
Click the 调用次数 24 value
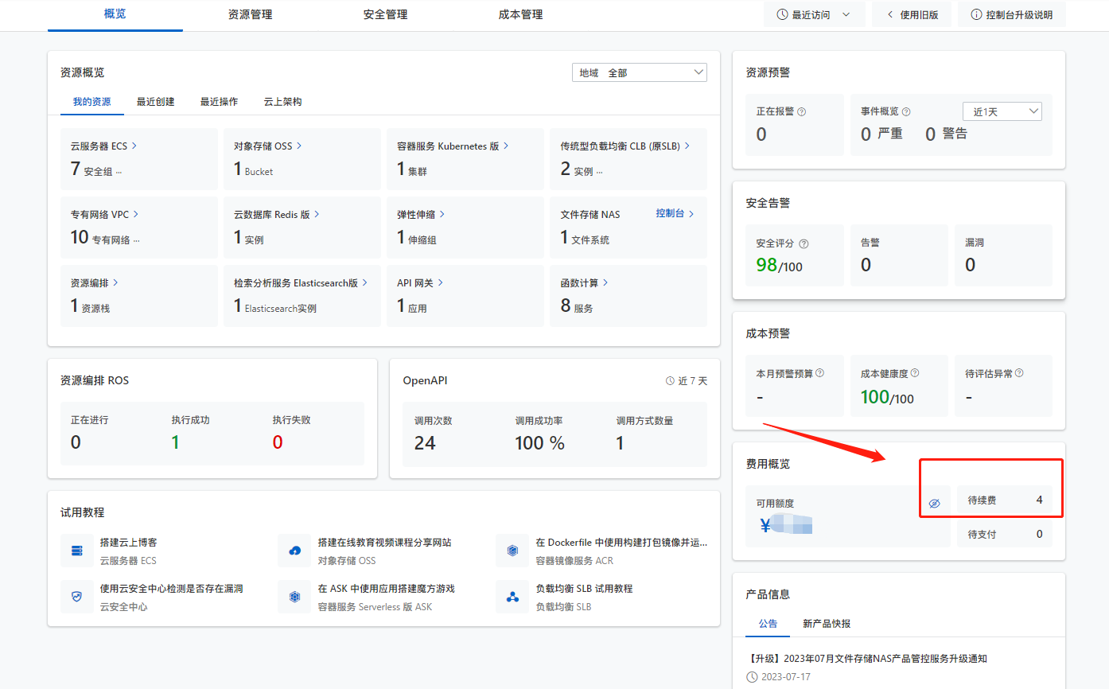425,443
